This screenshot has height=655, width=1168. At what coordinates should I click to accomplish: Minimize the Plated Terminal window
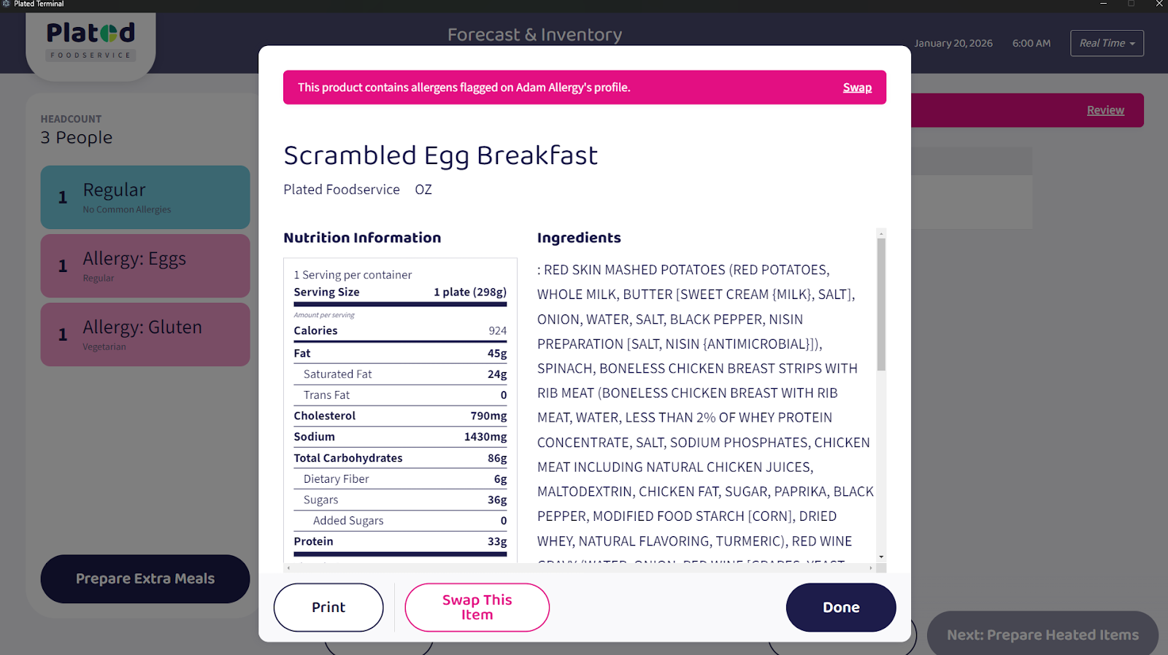tap(1103, 4)
